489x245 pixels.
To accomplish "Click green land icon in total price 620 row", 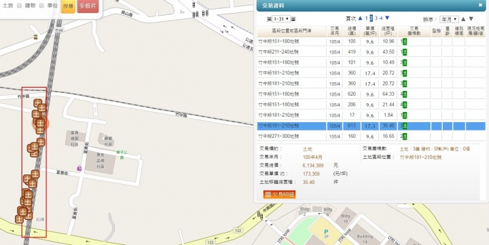I will coord(405,94).
